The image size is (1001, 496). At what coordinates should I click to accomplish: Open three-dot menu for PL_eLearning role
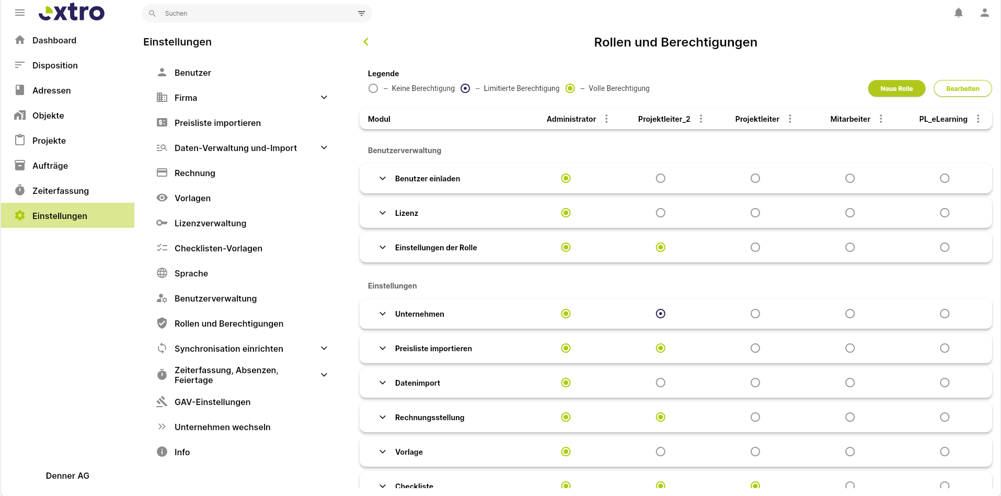click(978, 119)
